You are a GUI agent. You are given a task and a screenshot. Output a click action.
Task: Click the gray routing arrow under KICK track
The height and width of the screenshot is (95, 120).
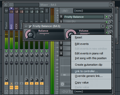click(16, 83)
